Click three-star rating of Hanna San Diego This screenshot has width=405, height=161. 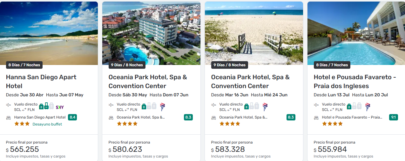(22, 124)
